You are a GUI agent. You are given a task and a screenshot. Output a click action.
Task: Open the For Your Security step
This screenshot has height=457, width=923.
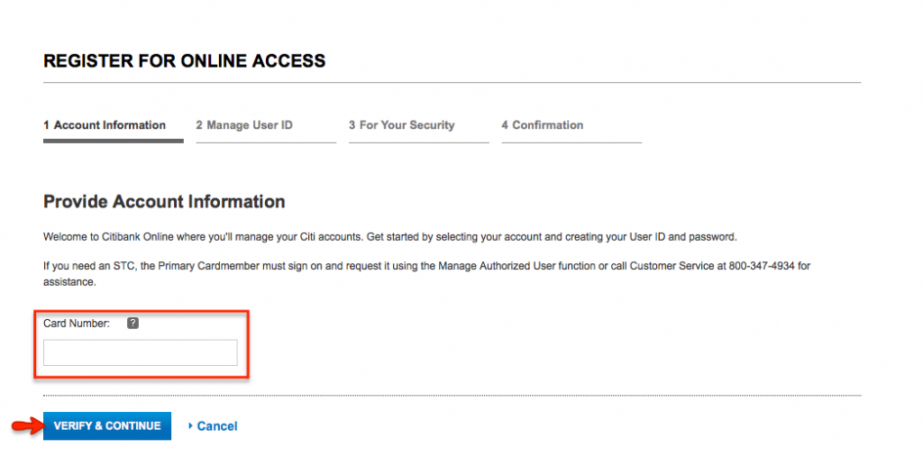pyautogui.click(x=402, y=125)
